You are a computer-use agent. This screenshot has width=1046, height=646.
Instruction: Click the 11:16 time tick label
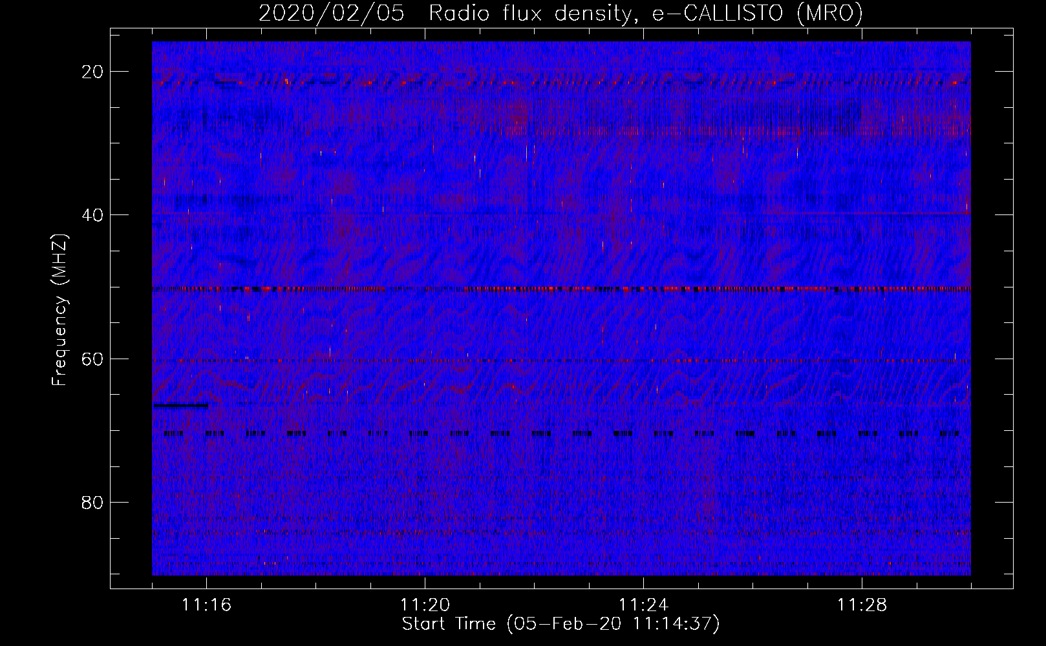[x=206, y=605]
